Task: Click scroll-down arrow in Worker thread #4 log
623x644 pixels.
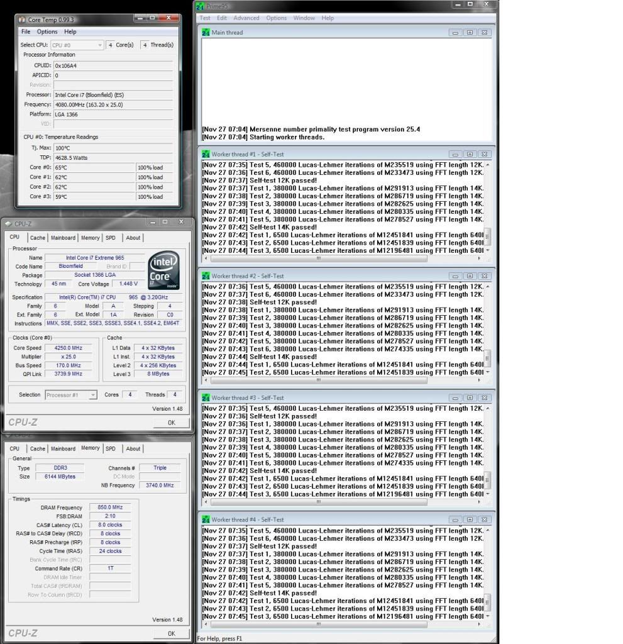Action: (x=487, y=616)
